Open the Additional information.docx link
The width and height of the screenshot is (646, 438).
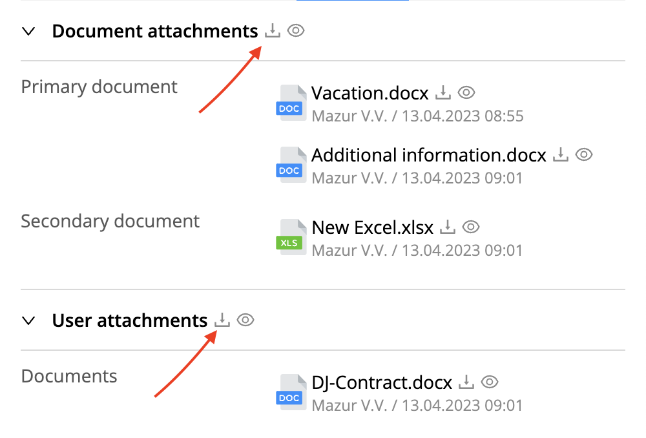[x=429, y=155]
